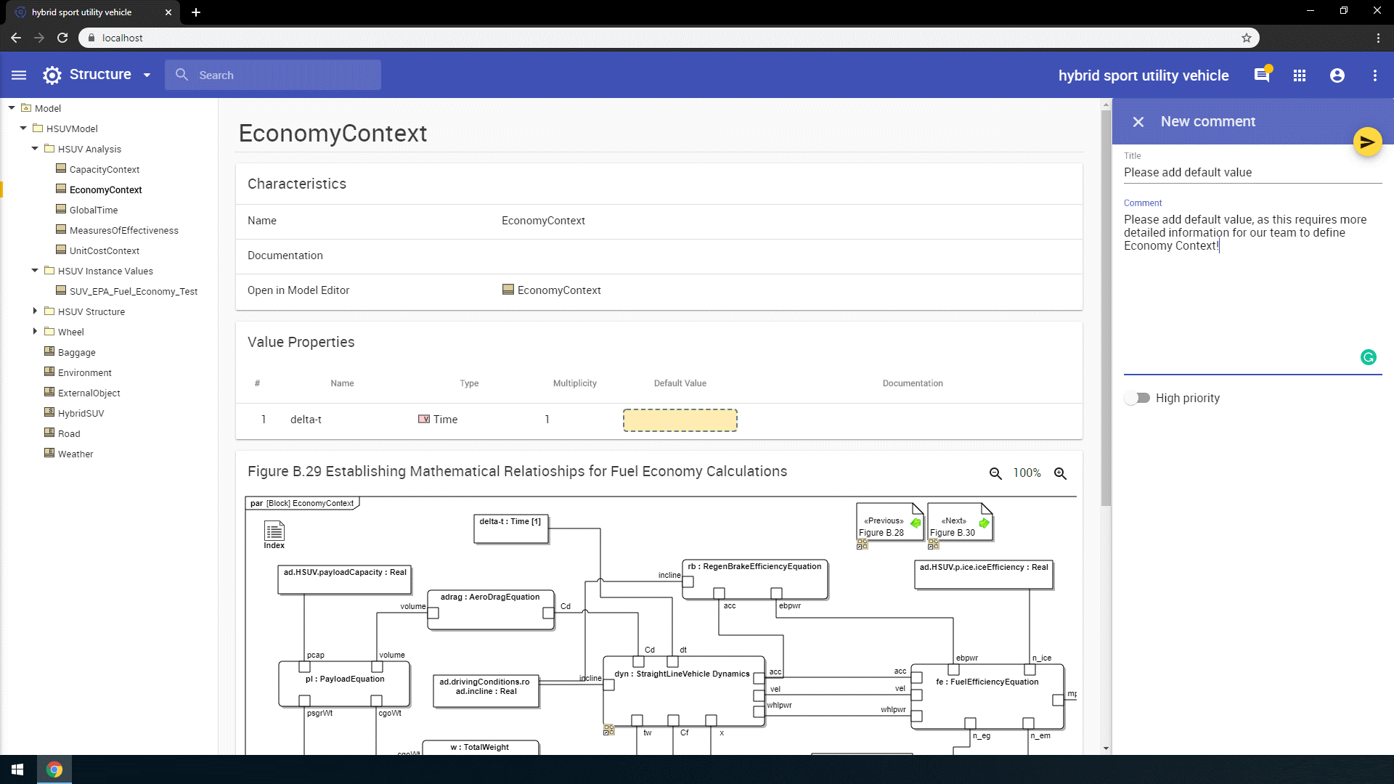Go to Next Figure B.30
1394x784 pixels.
(959, 526)
